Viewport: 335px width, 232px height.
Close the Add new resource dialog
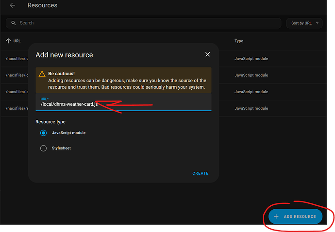[x=207, y=54]
